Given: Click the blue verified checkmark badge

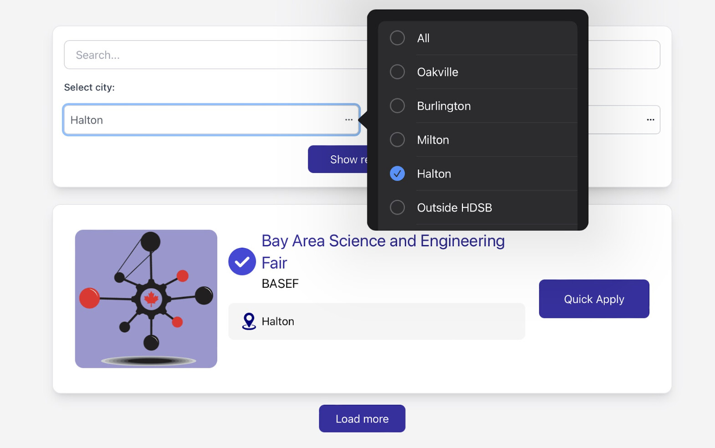Looking at the screenshot, I should [242, 262].
